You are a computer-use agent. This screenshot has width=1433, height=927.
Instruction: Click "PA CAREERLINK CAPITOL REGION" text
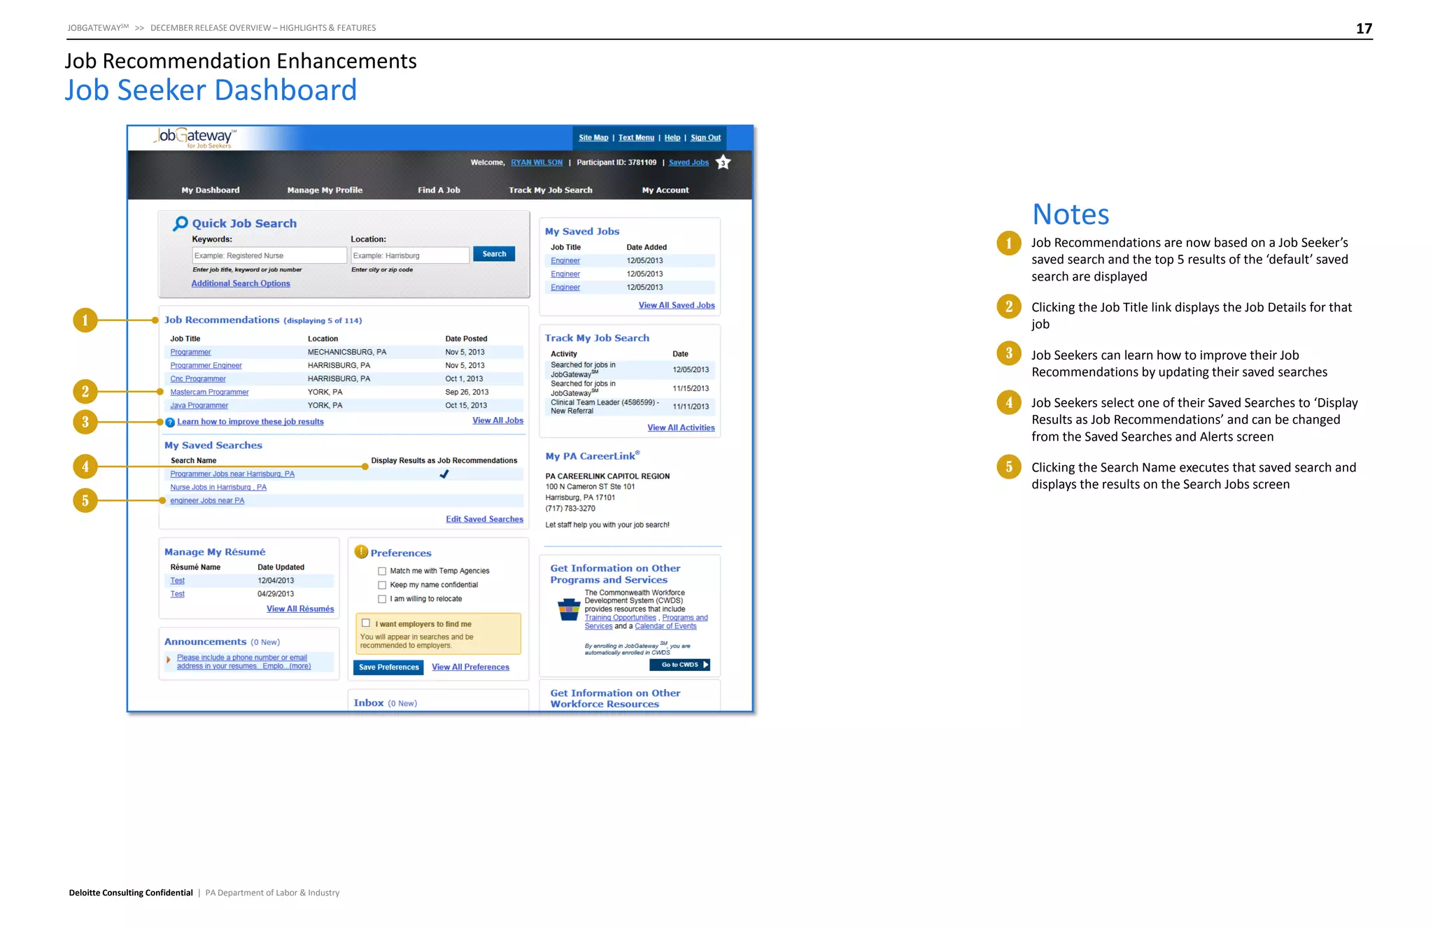coord(607,476)
